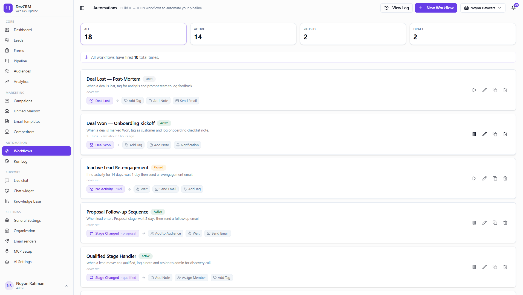Open AI Settings in sidebar

point(36,262)
